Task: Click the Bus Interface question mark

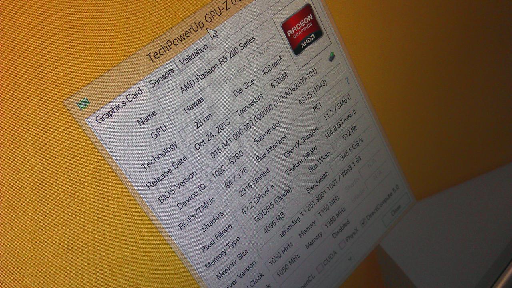Action: 347,81
